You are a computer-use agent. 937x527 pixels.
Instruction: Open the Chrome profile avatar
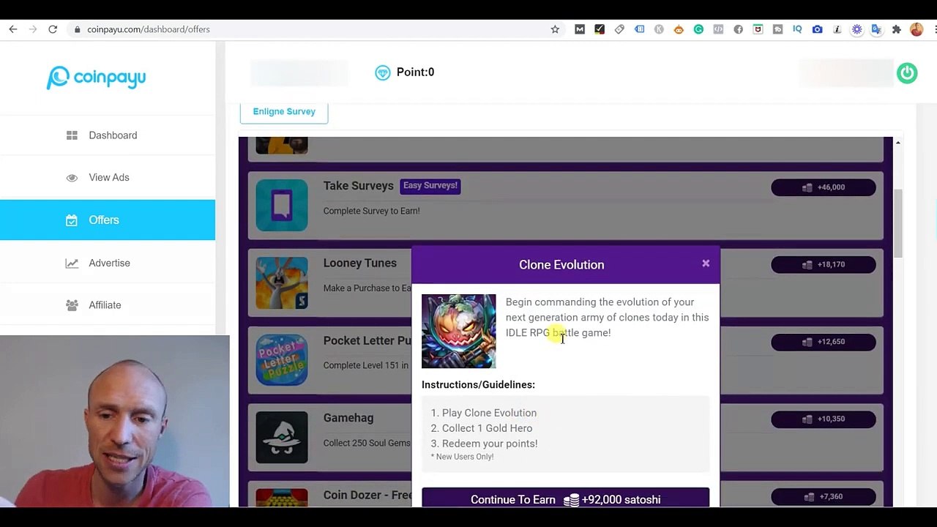[x=917, y=29]
